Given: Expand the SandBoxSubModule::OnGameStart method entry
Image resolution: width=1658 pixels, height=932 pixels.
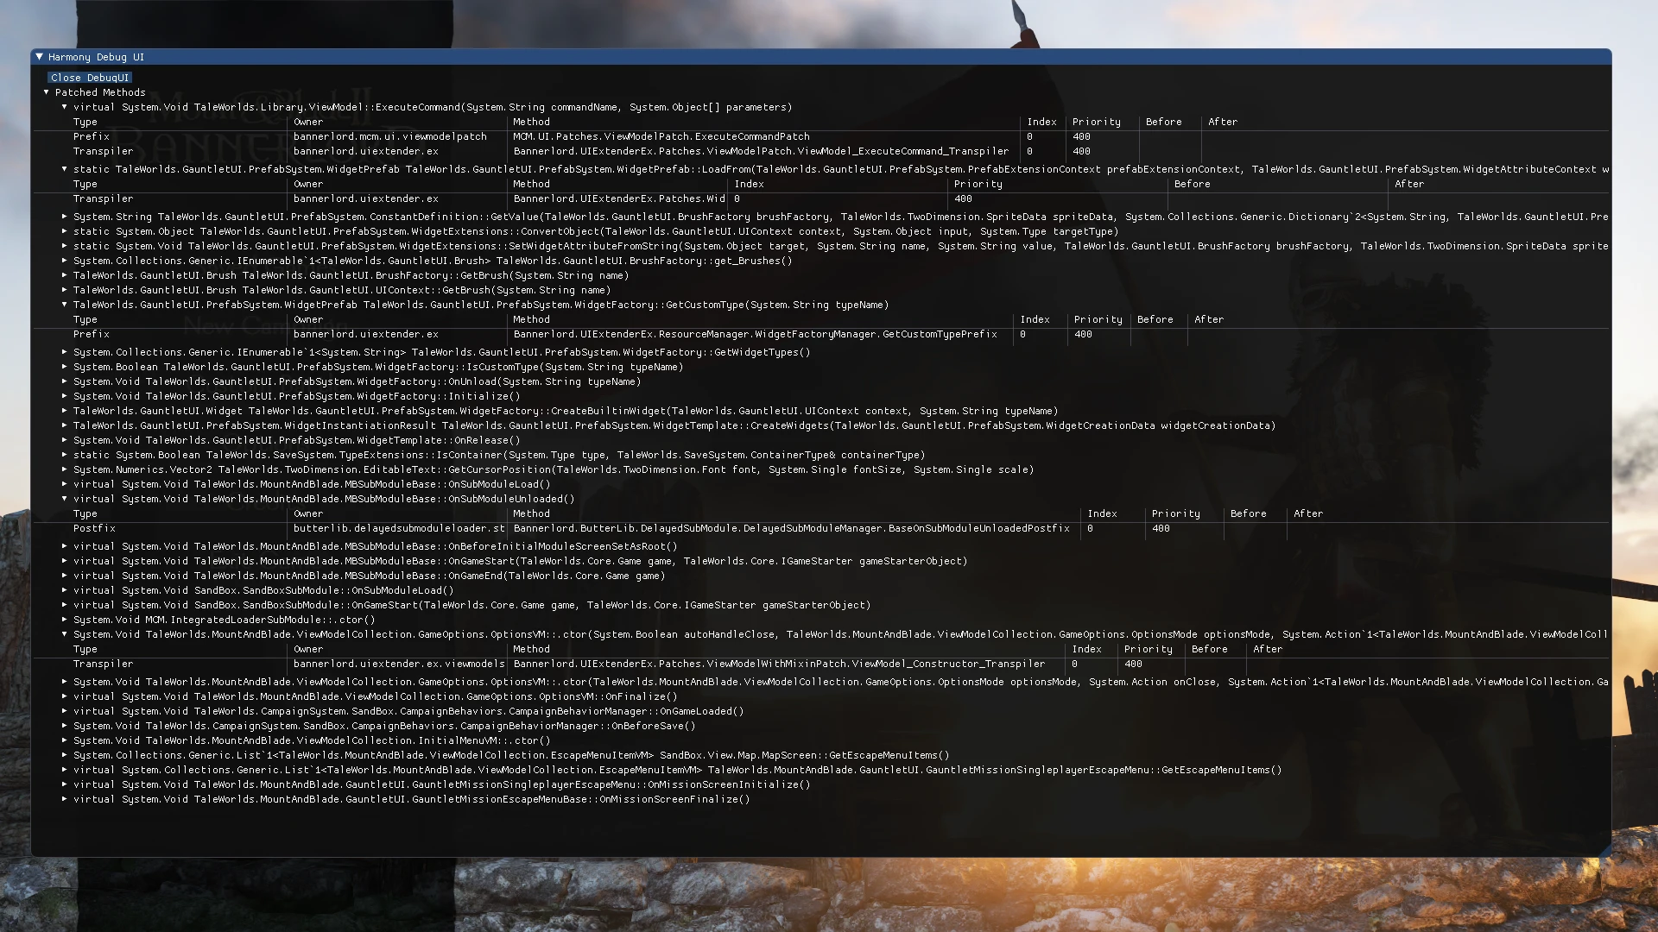Looking at the screenshot, I should pos(65,605).
